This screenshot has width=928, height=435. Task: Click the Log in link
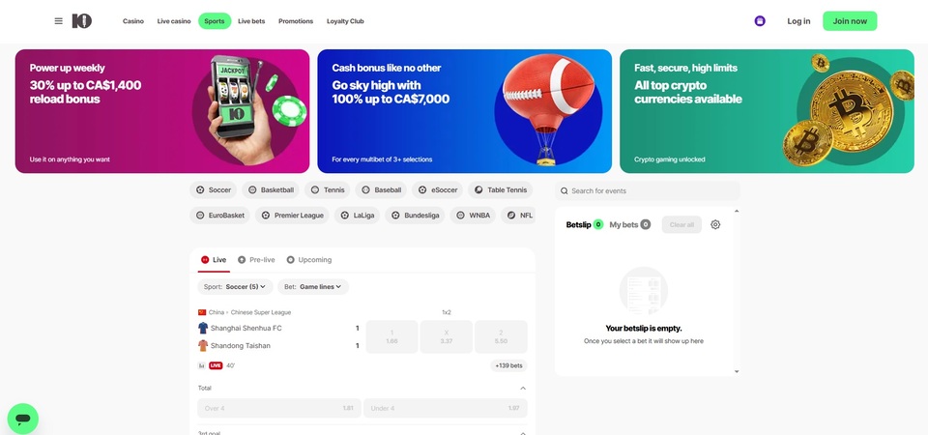point(798,21)
